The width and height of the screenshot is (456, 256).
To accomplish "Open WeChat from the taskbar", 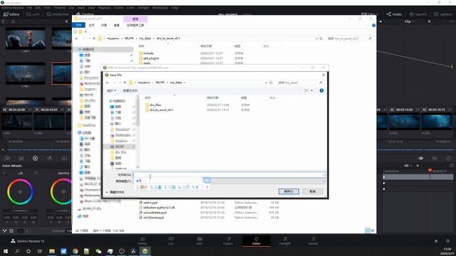I will [x=98, y=251].
